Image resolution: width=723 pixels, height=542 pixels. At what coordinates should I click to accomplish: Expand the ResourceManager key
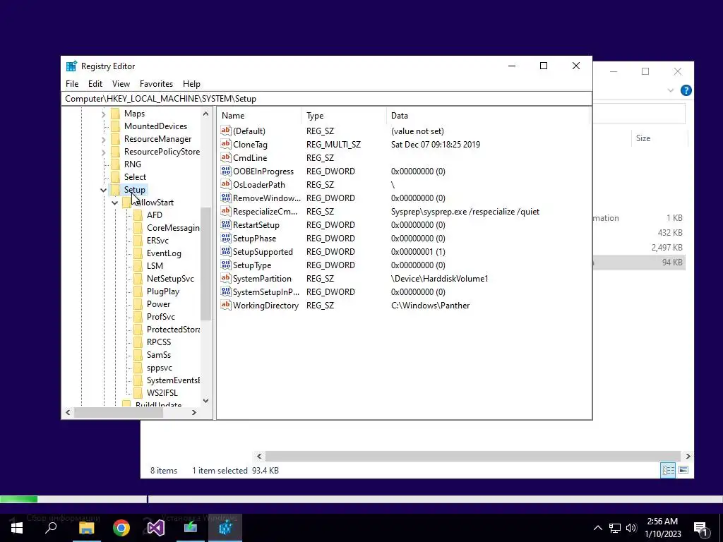point(103,139)
